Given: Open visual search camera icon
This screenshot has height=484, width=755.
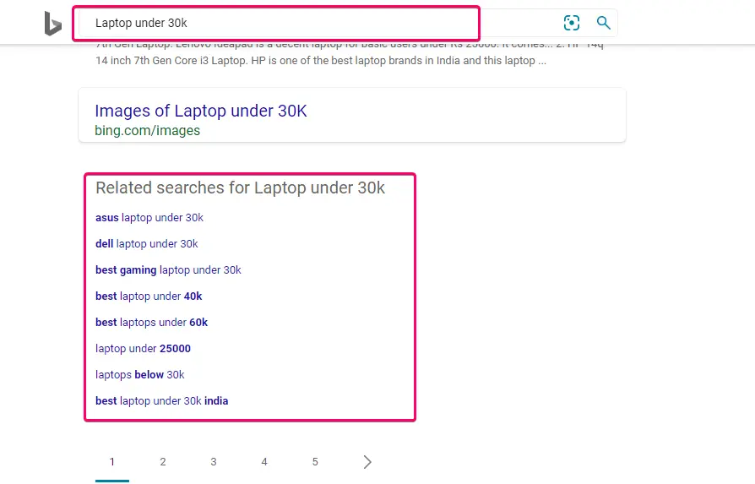Looking at the screenshot, I should (x=572, y=23).
